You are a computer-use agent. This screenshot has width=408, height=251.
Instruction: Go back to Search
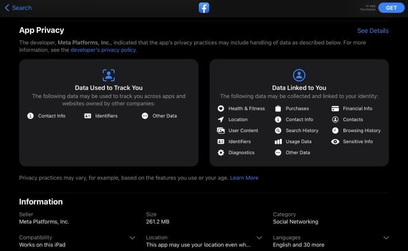18,8
